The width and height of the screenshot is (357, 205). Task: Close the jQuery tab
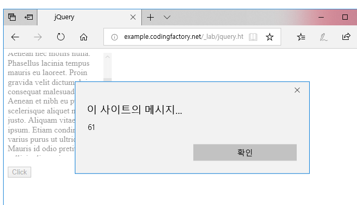click(x=133, y=17)
